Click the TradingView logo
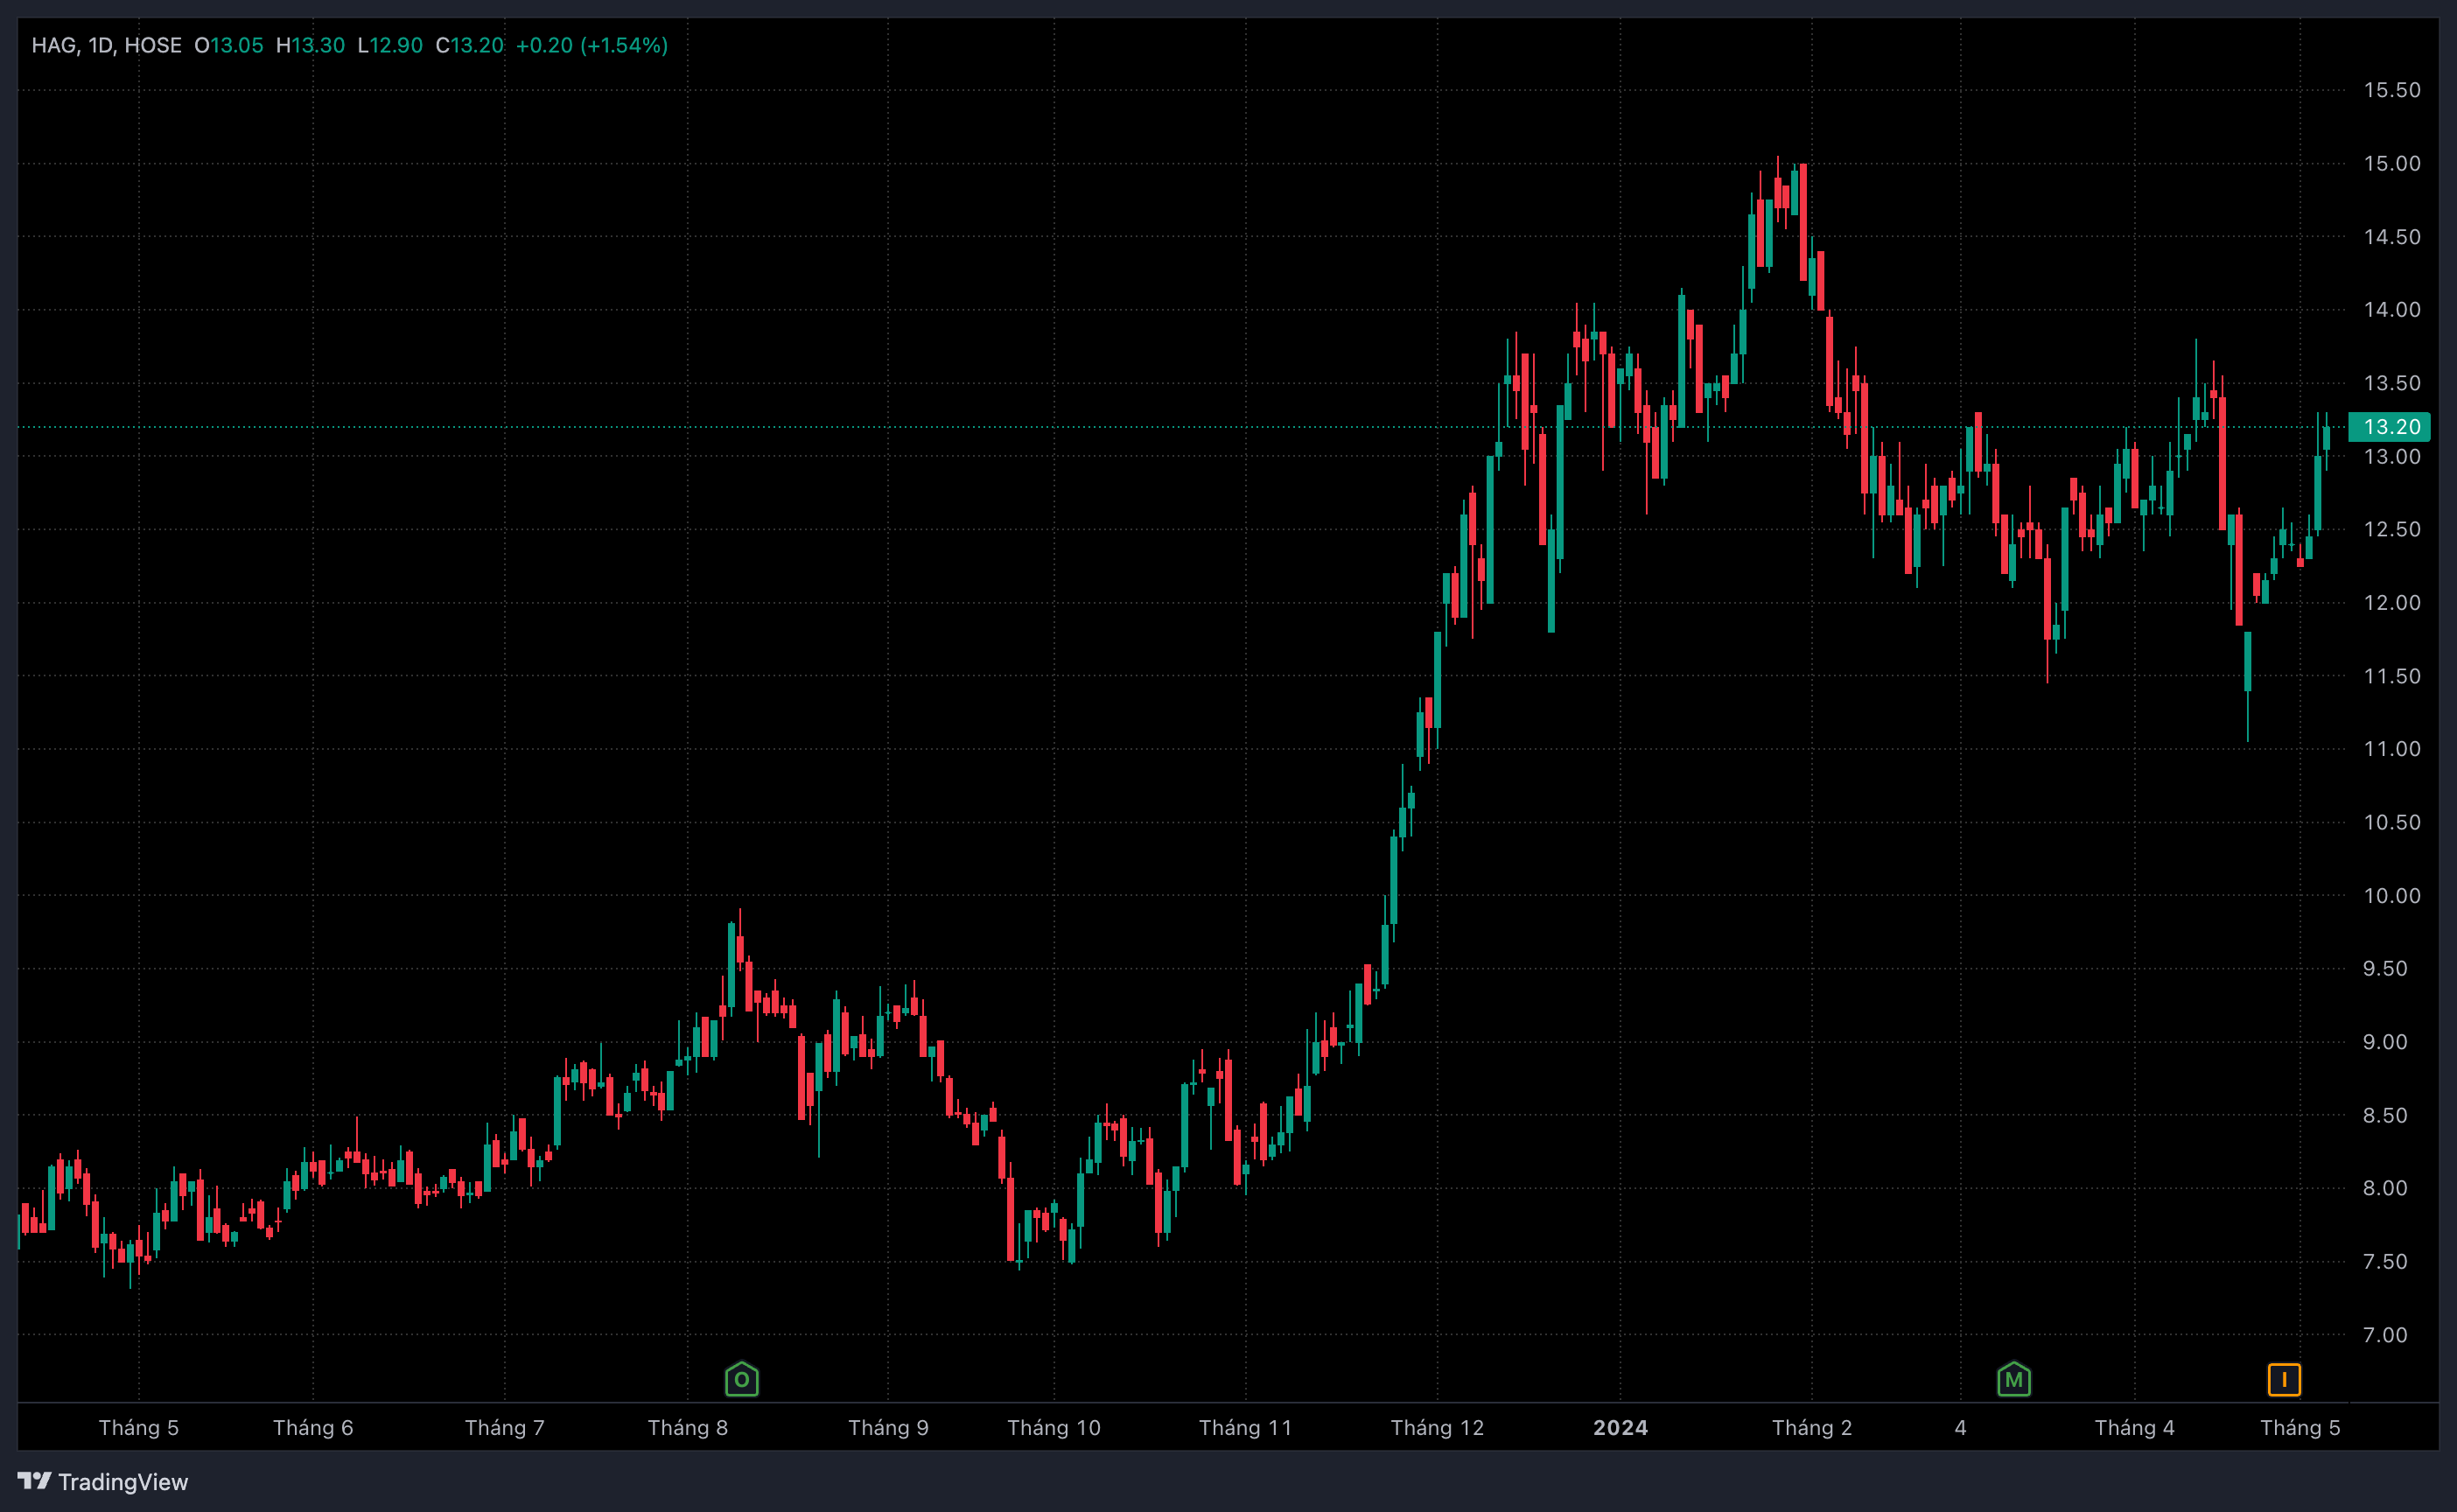 (103, 1481)
